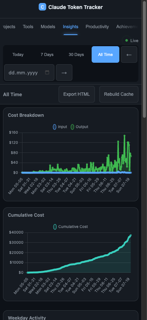Go to next period with right arrow
147x320 pixels.
coord(64,72)
